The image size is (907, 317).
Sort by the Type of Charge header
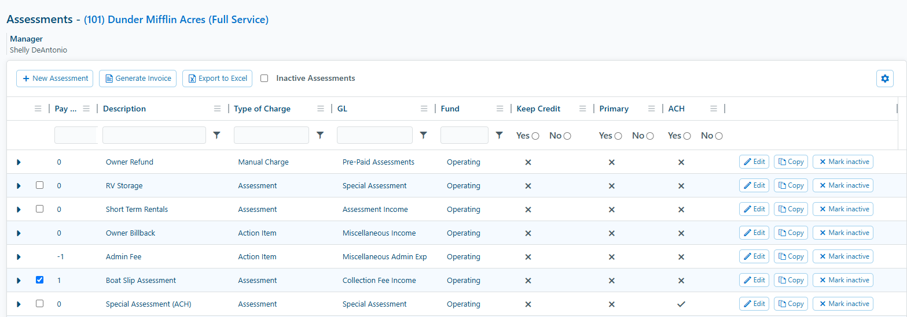coord(262,109)
